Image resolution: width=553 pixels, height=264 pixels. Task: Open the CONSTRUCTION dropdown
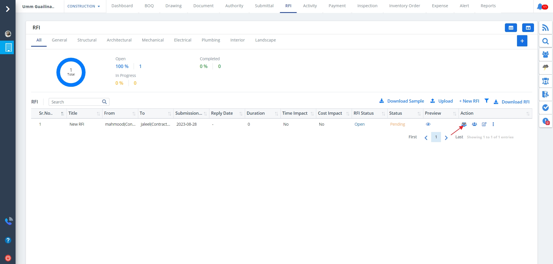click(84, 6)
